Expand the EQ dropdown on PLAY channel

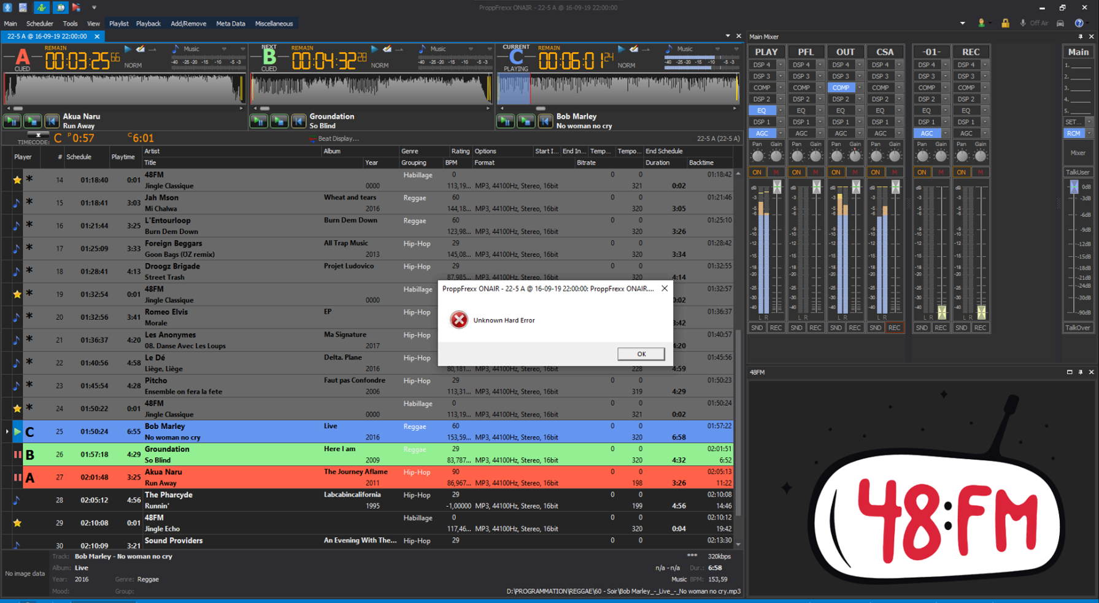[x=781, y=111]
